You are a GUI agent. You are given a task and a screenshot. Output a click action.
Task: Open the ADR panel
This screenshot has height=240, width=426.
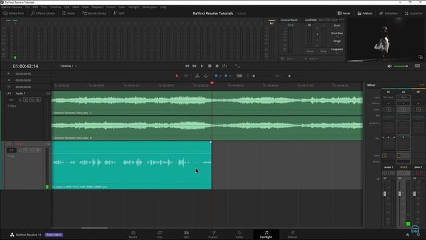coord(118,13)
